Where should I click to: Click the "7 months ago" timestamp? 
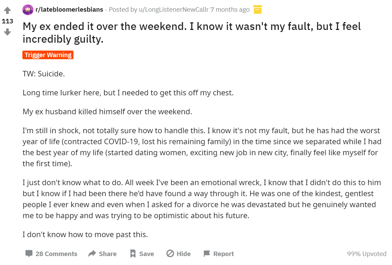[x=230, y=10]
